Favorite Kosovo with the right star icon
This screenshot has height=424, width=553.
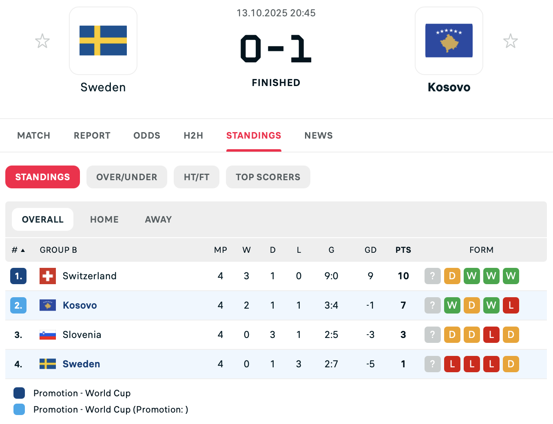510,41
